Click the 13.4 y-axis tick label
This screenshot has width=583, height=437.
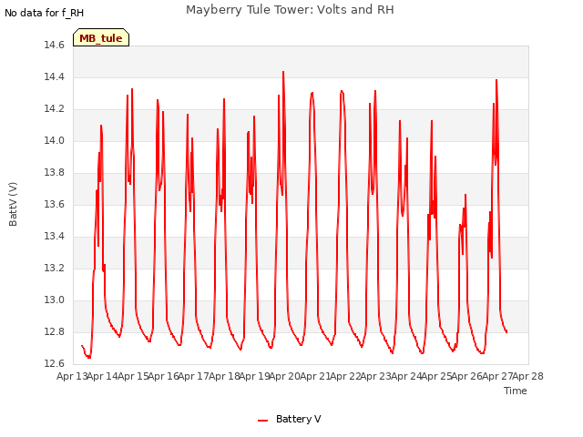54,237
